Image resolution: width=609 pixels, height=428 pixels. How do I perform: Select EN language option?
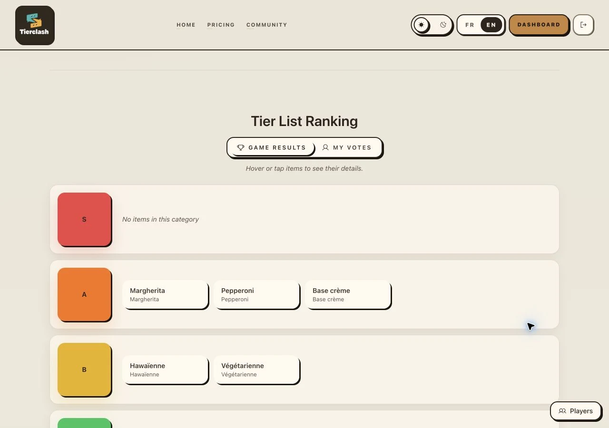(491, 25)
